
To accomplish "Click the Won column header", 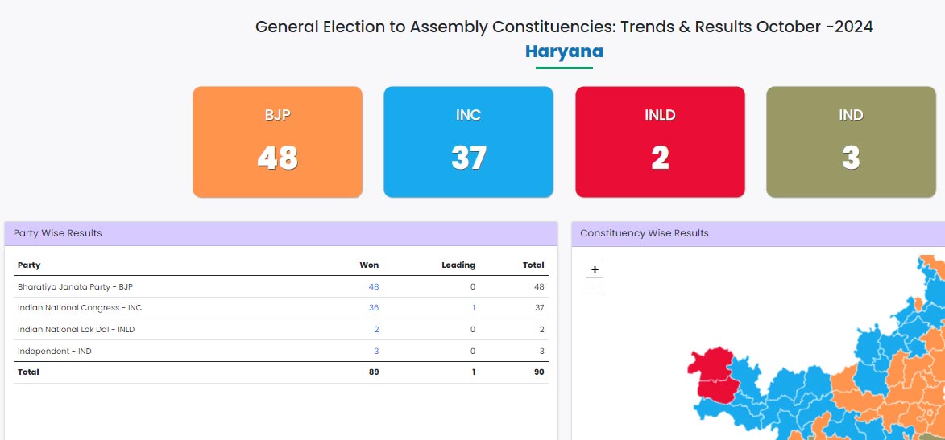I will point(370,265).
